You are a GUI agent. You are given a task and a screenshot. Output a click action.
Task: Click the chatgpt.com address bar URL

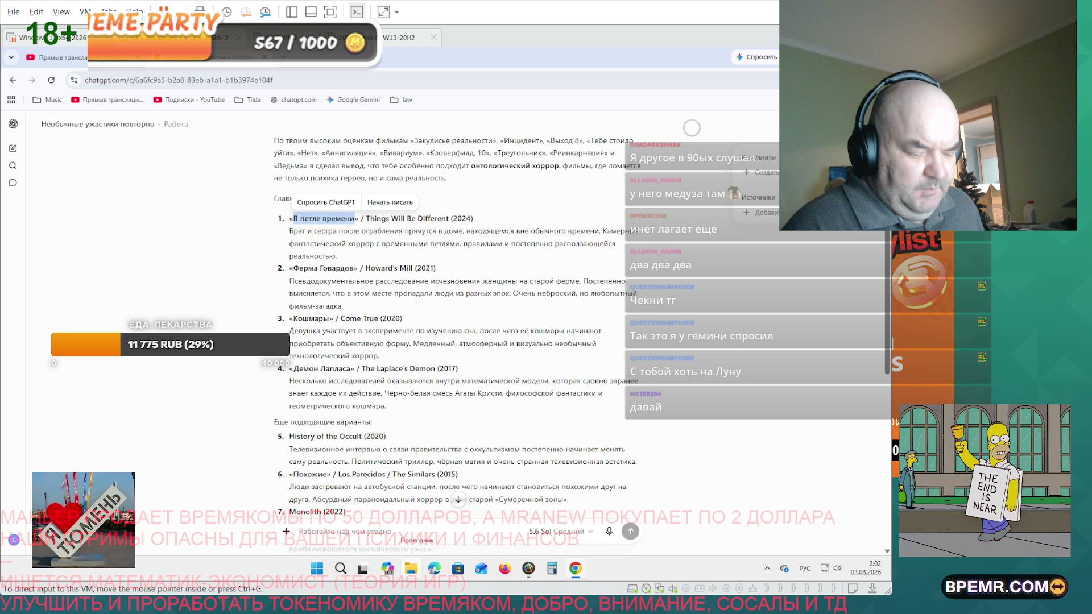click(179, 80)
